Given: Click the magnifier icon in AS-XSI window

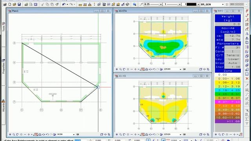Looking at the screenshot, I should pos(120,134).
